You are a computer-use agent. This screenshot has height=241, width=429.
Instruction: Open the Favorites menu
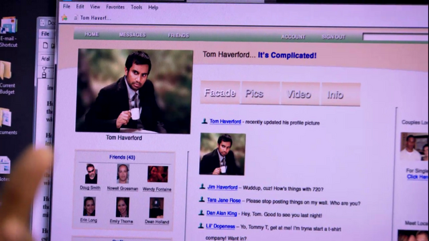point(115,7)
